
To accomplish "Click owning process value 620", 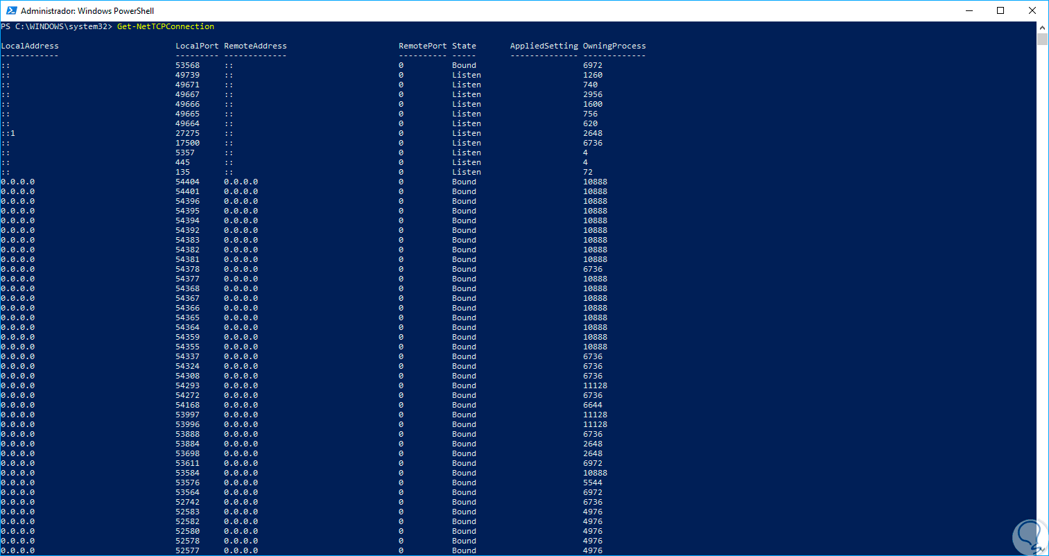I will click(590, 123).
